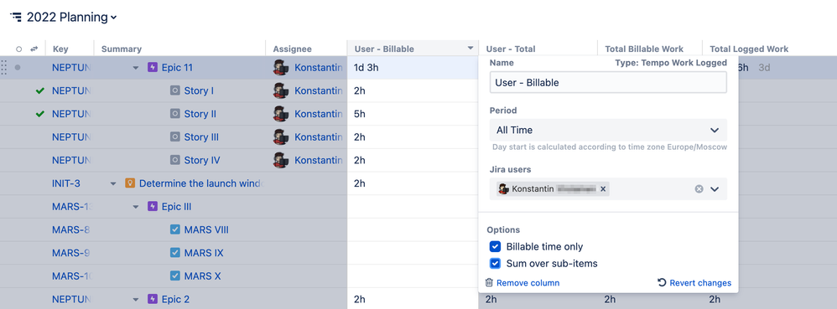Open the Period dropdown showing All Time

point(608,130)
